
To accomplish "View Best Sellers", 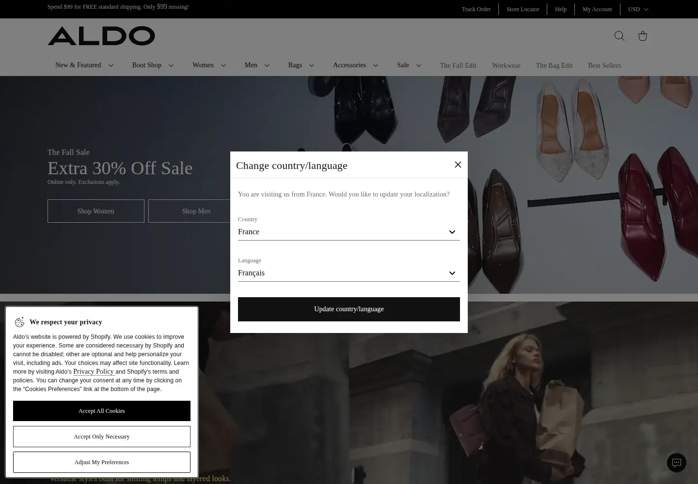I will [604, 65].
